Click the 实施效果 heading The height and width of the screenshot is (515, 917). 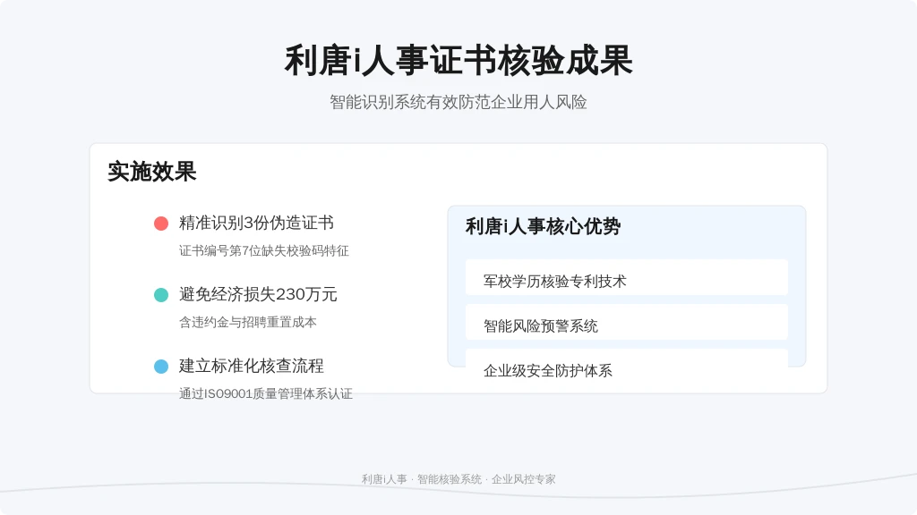point(152,172)
